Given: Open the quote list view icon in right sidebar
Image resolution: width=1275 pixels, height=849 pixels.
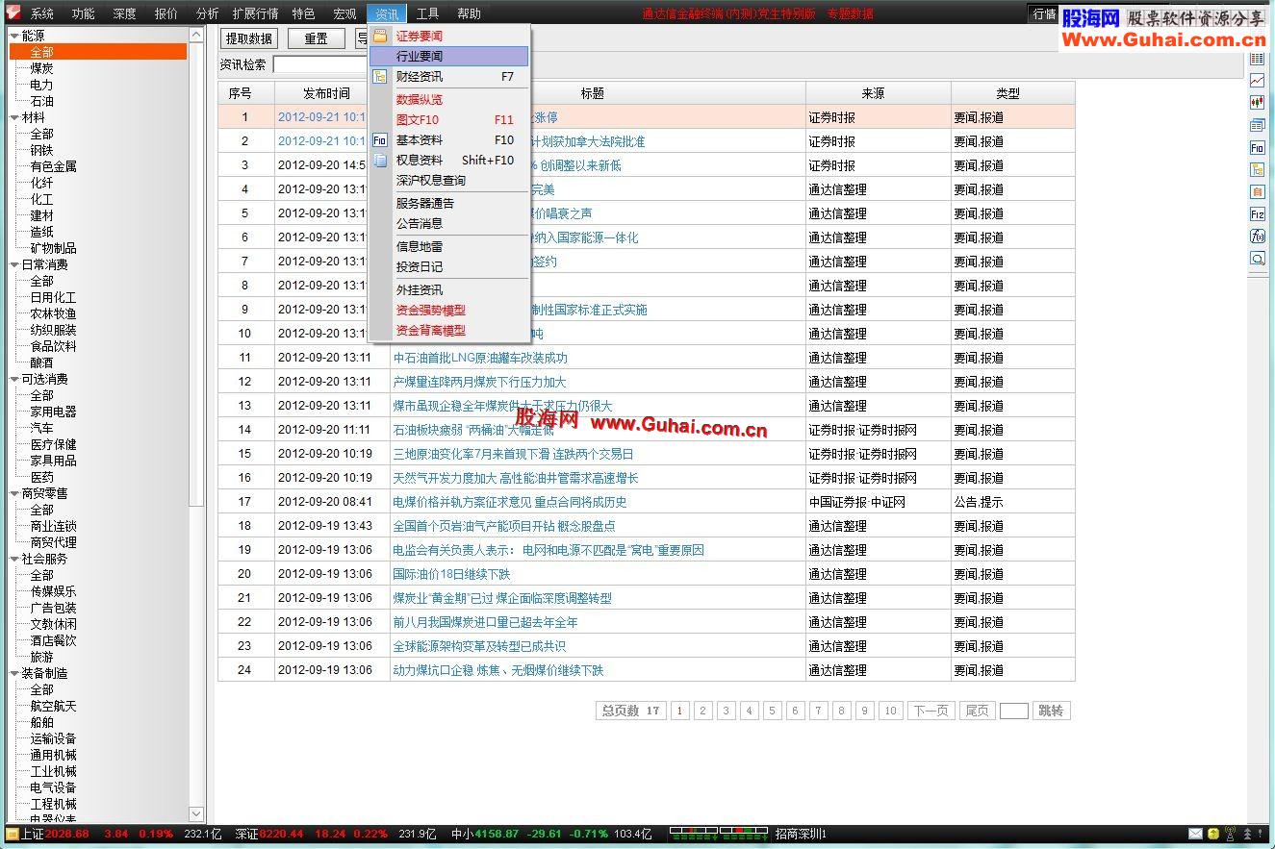Looking at the screenshot, I should click(1257, 59).
